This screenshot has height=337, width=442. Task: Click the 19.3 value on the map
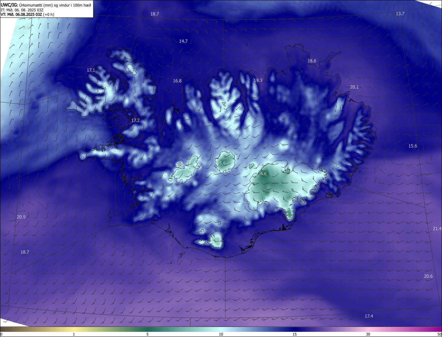point(258,80)
